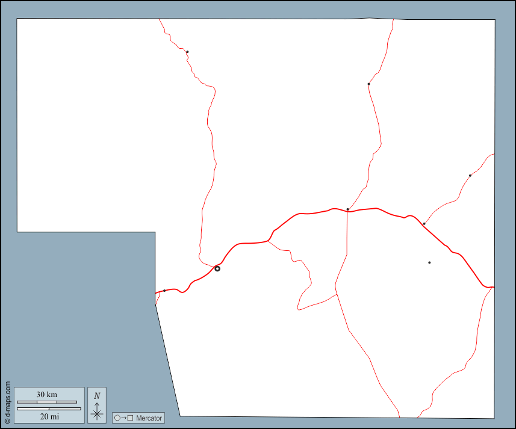Select the city dot on the north-central road

368,84
